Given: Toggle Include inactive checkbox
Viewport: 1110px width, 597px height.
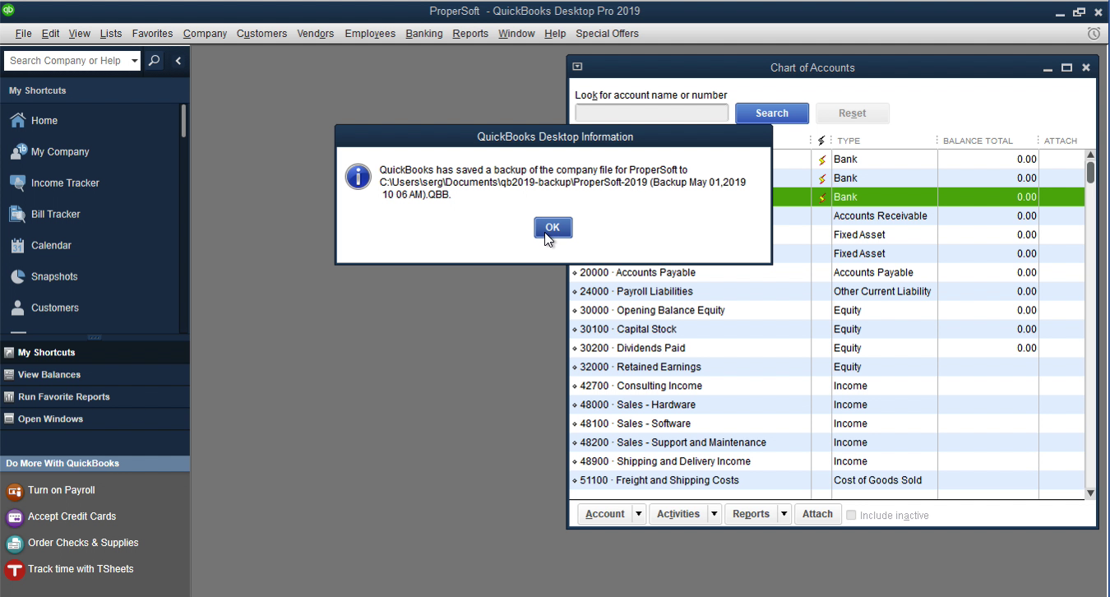Looking at the screenshot, I should [851, 515].
